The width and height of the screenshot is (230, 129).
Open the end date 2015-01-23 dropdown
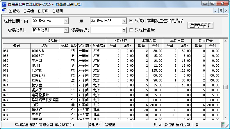point(124,21)
